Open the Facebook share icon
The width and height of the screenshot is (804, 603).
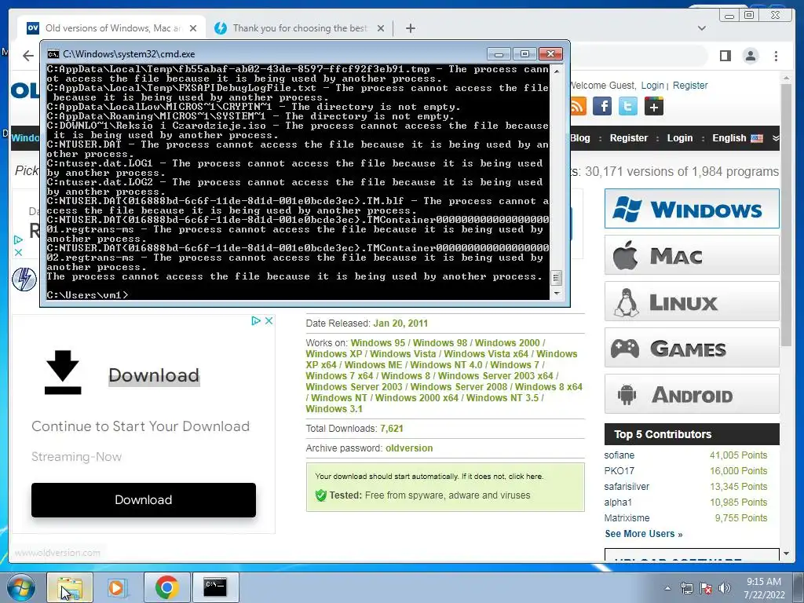point(602,107)
